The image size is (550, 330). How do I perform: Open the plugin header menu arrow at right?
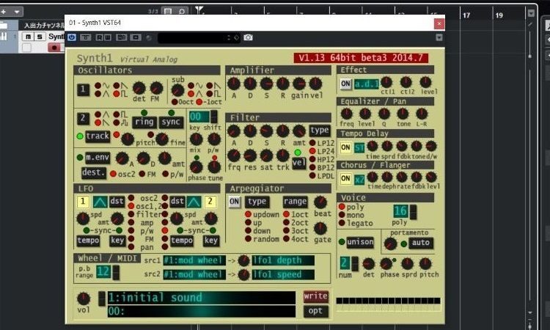pos(439,37)
